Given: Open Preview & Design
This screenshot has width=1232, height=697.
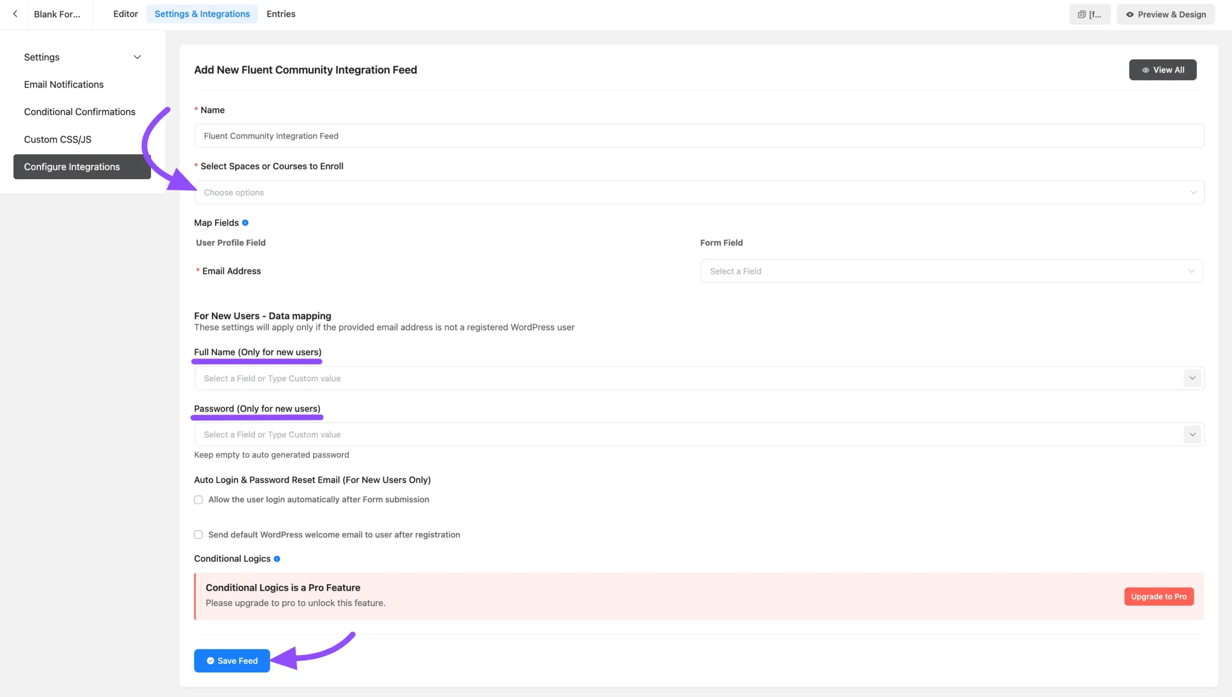Looking at the screenshot, I should [x=1165, y=14].
